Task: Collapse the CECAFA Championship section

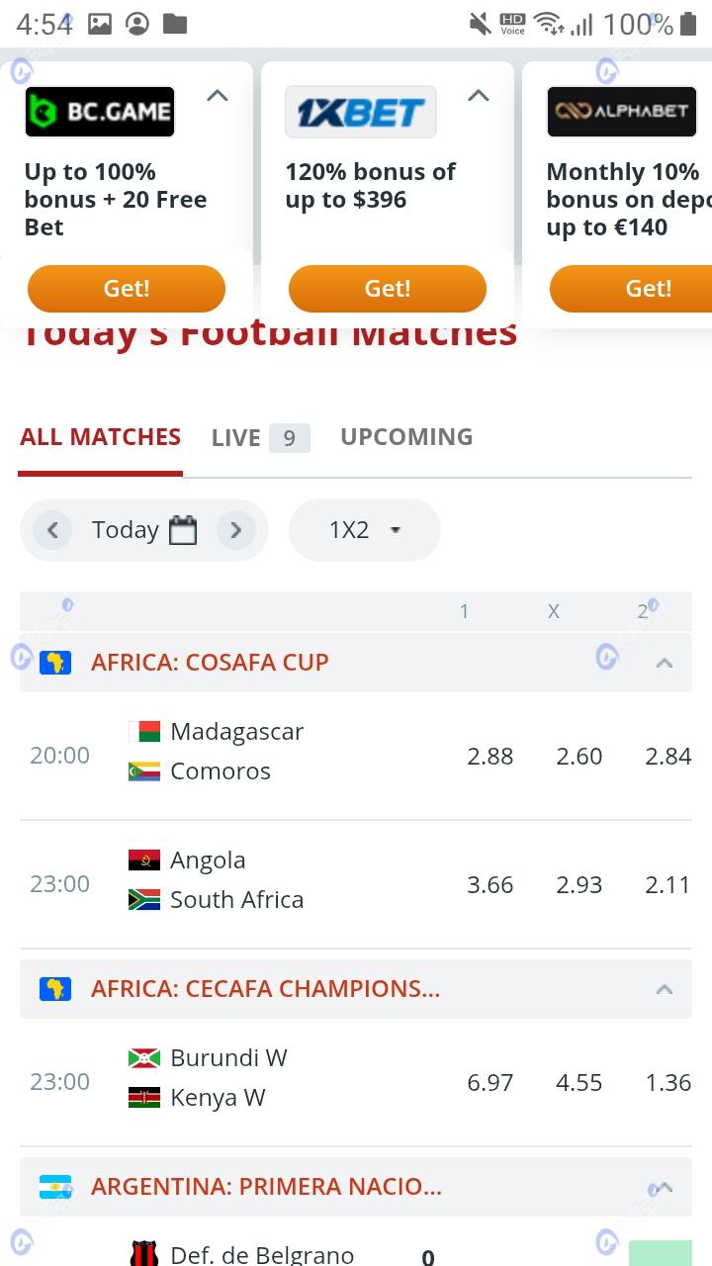Action: coord(665,989)
